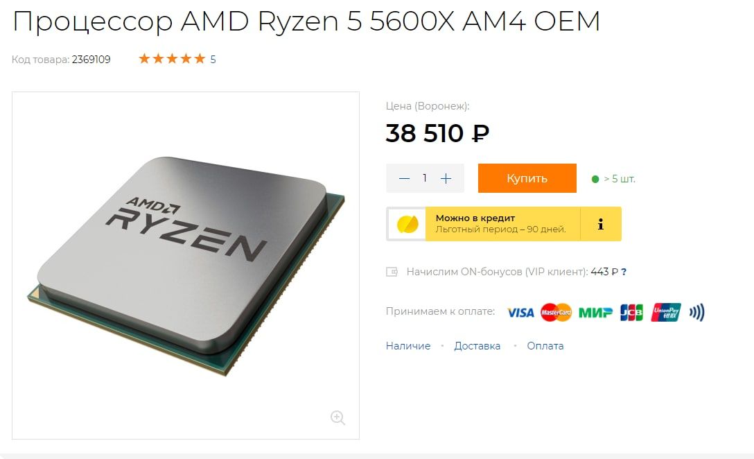
Task: Click the JCB payment logo
Action: [631, 312]
